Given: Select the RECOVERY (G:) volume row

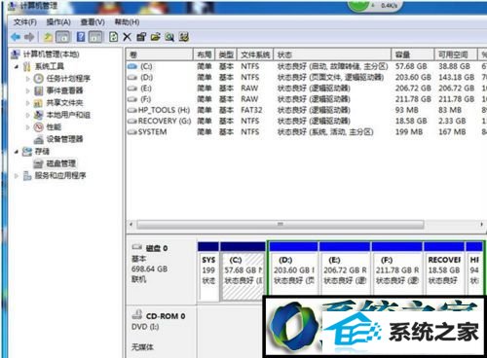Looking at the screenshot, I should tap(307, 121).
